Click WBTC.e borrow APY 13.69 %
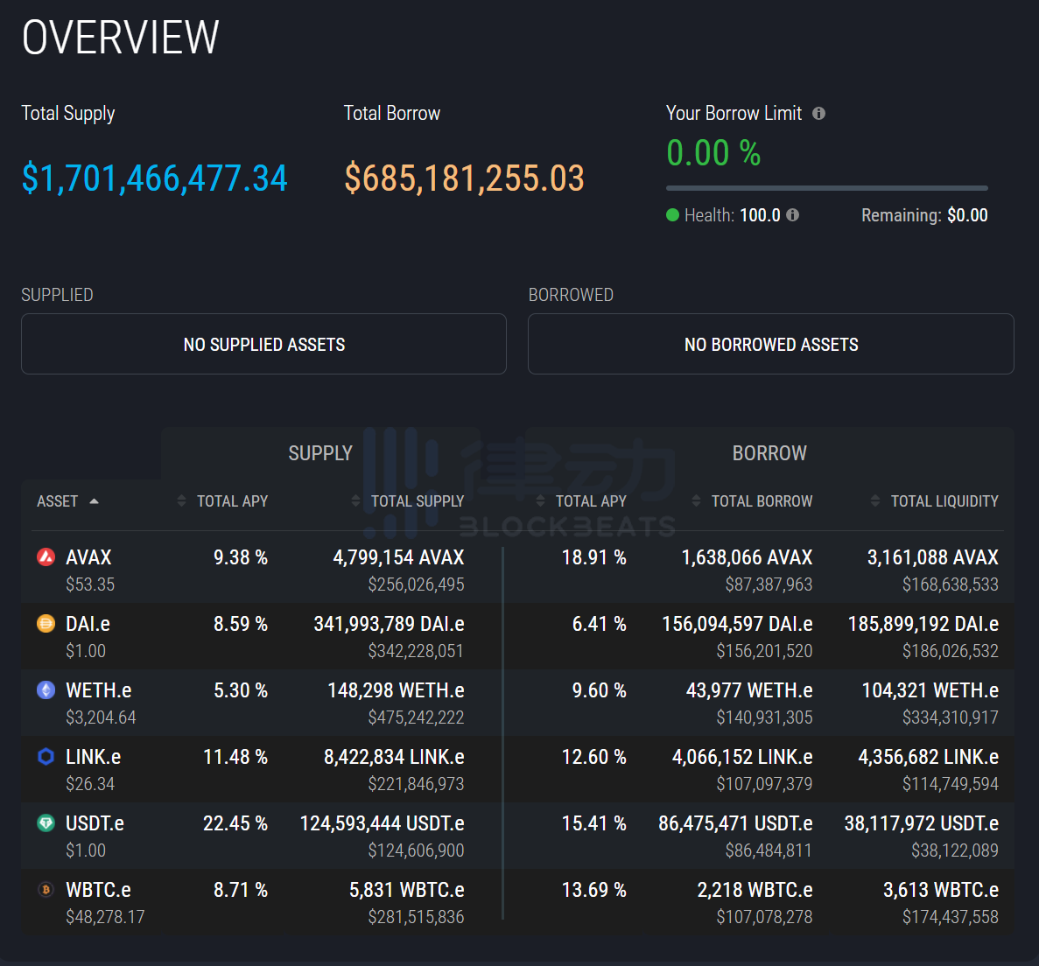Viewport: 1039px width, 966px height. [x=593, y=889]
